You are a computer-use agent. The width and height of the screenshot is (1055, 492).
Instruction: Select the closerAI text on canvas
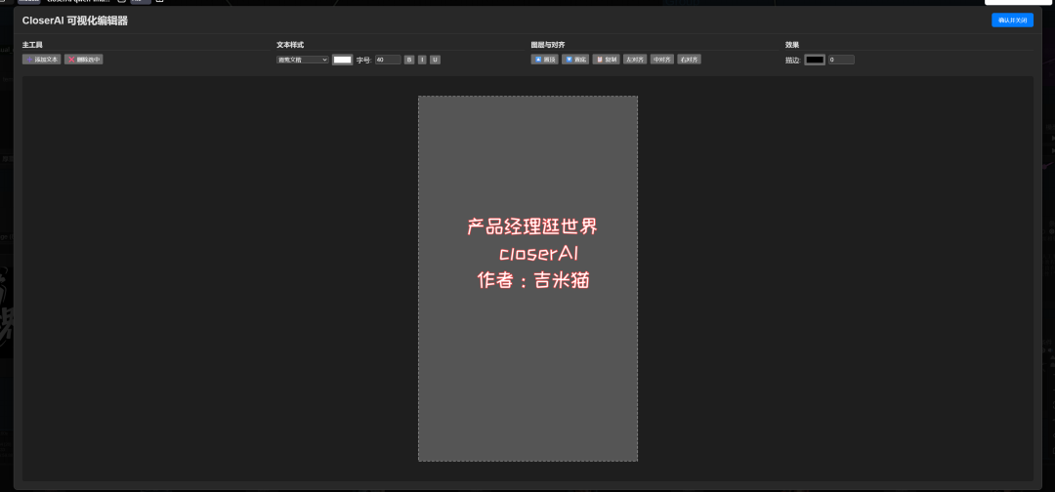pos(539,254)
